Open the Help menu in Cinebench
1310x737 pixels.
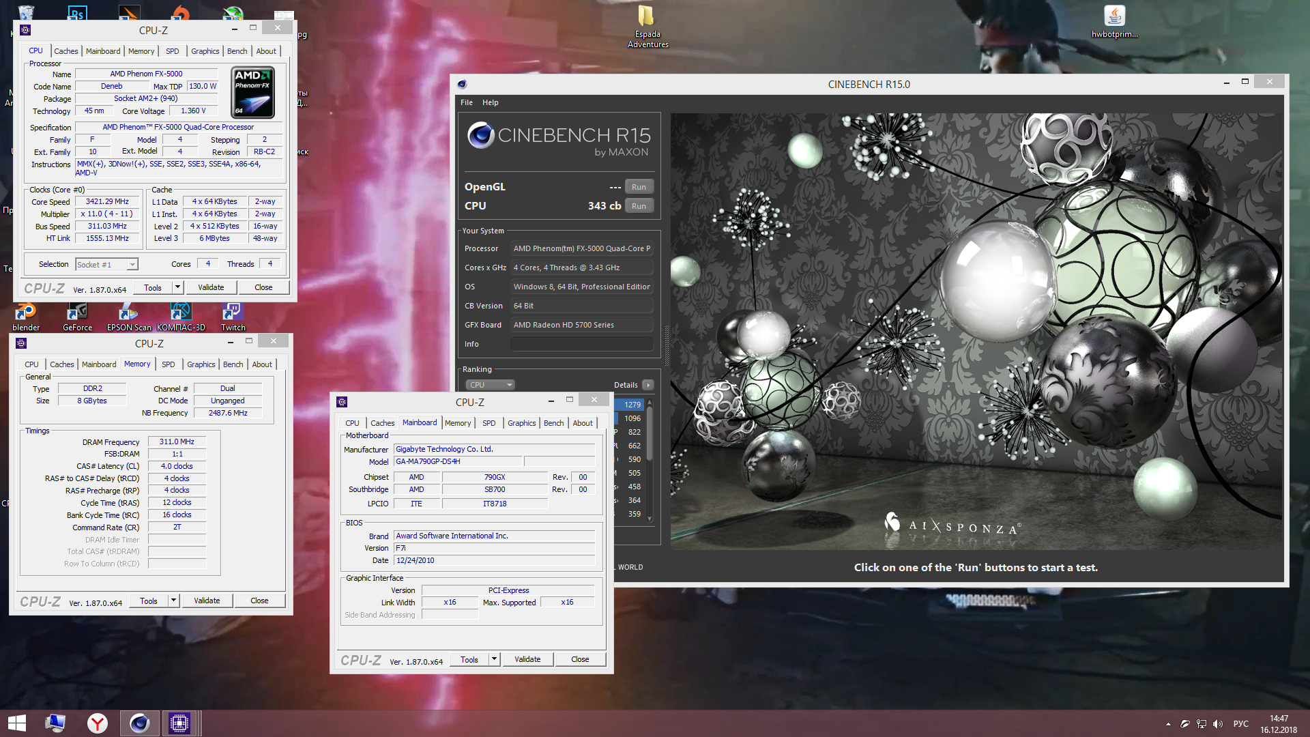click(491, 102)
